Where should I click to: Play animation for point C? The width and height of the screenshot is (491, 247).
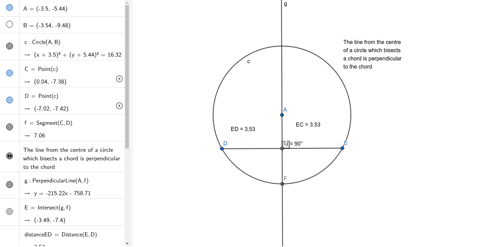[119, 79]
